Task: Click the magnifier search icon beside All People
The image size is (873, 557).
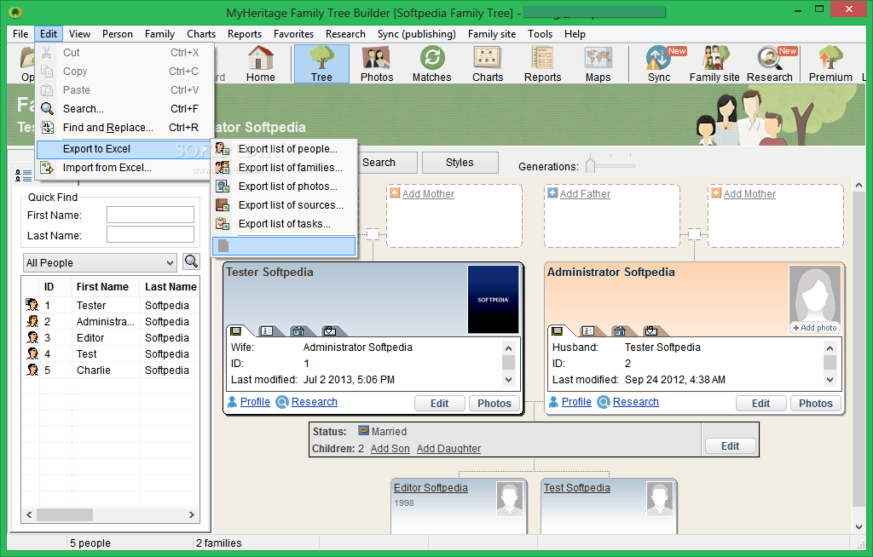Action: pos(191,261)
